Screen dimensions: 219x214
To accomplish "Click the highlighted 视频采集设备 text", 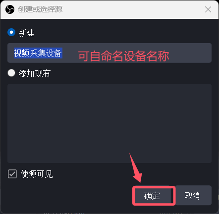I will pos(38,53).
